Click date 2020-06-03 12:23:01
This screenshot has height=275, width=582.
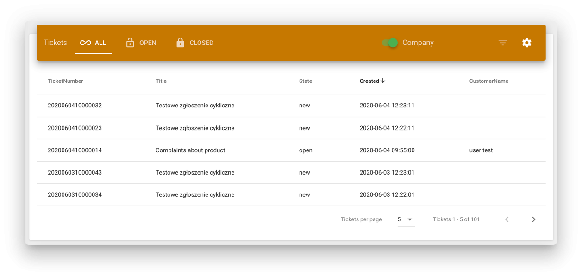387,173
